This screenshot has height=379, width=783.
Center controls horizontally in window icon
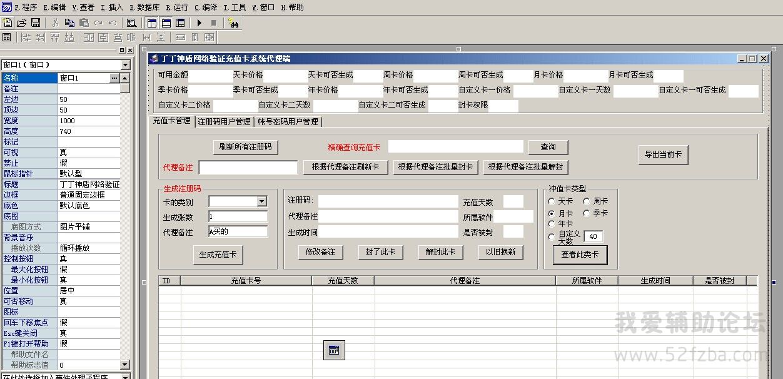click(88, 38)
